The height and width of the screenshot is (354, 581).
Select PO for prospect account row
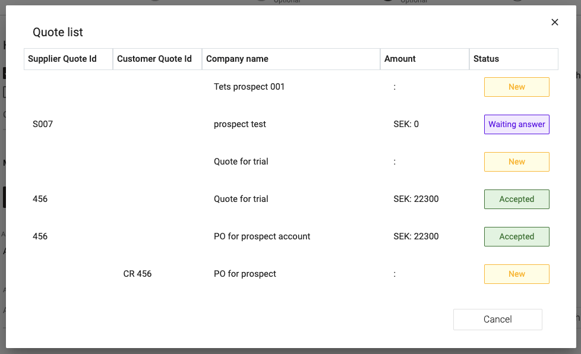262,236
